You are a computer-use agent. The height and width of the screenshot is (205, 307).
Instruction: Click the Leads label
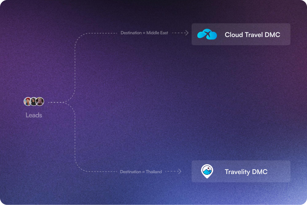point(34,115)
